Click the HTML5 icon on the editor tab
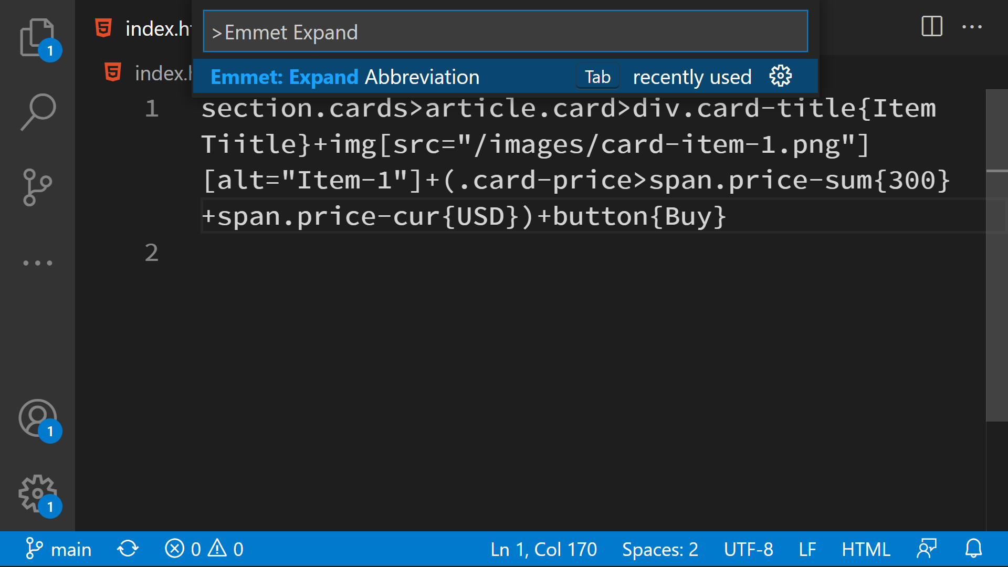This screenshot has width=1008, height=567. [103, 28]
